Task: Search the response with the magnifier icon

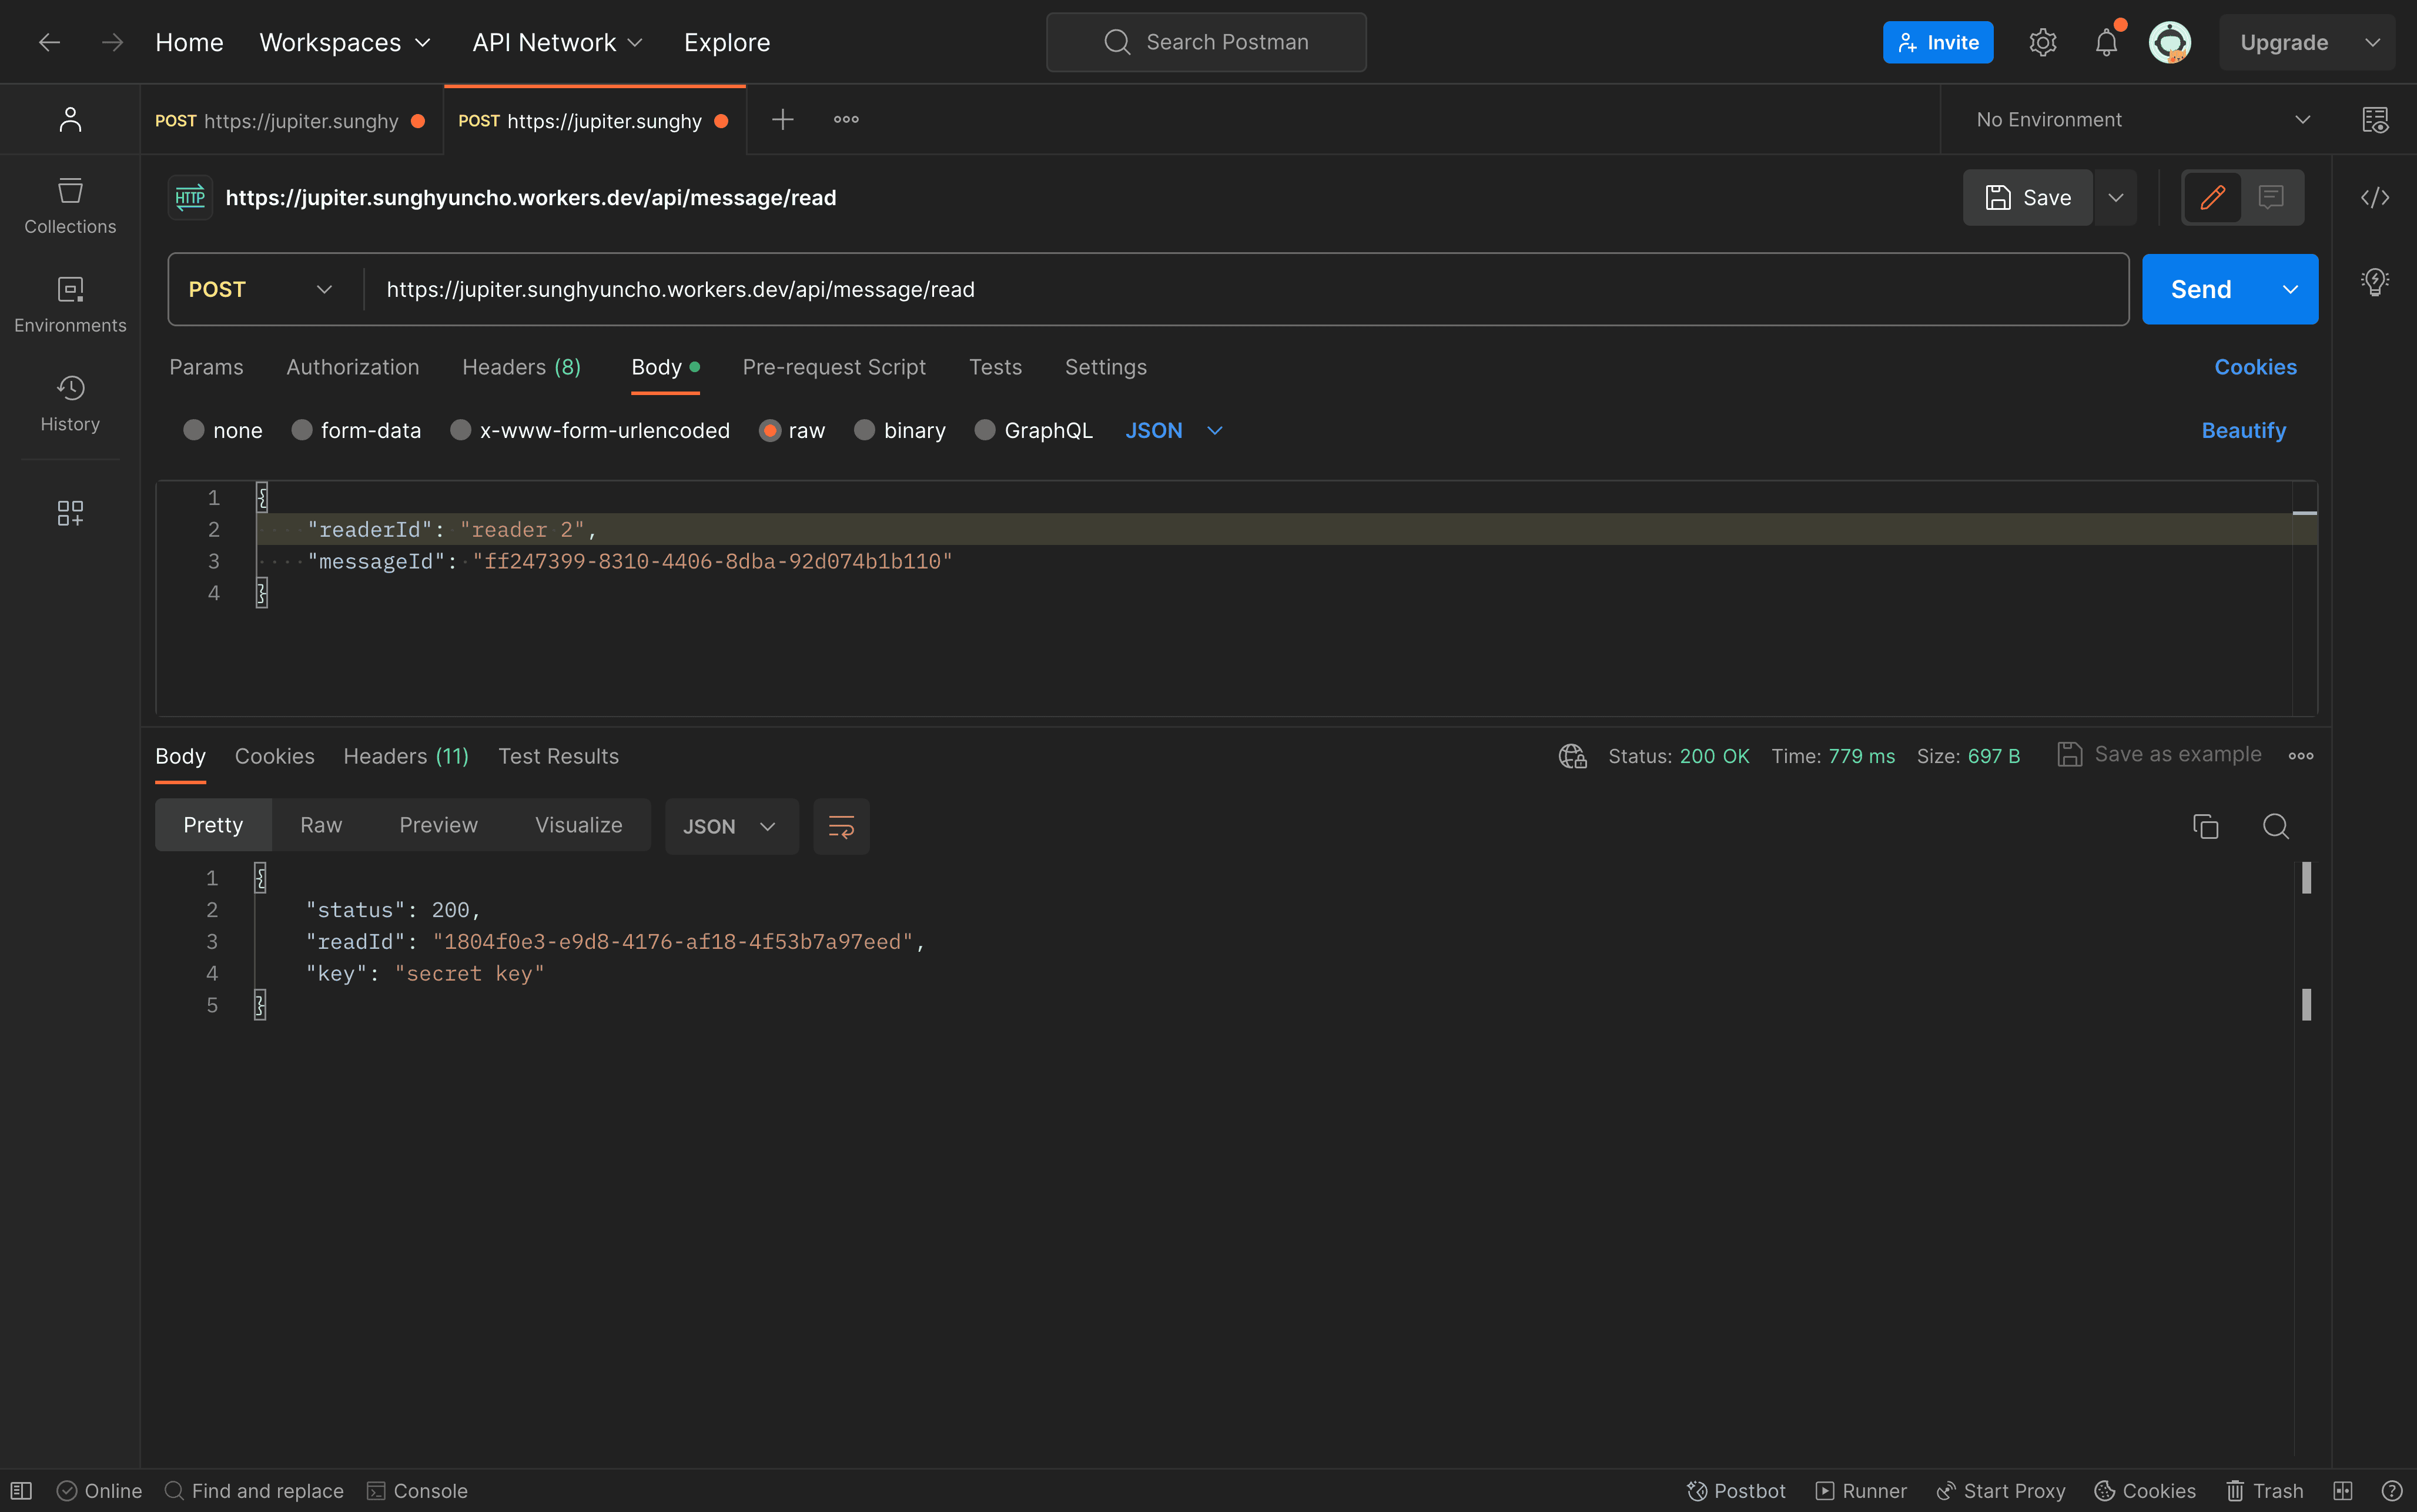Action: pos(2275,826)
